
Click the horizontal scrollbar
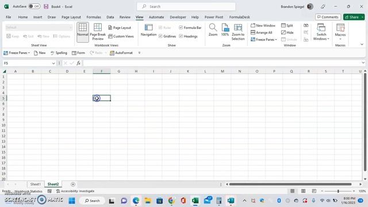pos(290,184)
